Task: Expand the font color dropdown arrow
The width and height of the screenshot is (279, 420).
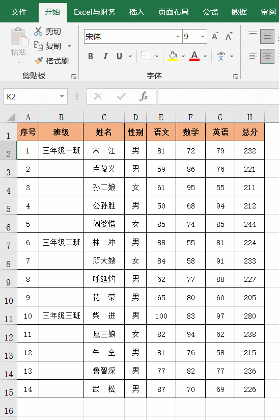Action: click(x=205, y=56)
